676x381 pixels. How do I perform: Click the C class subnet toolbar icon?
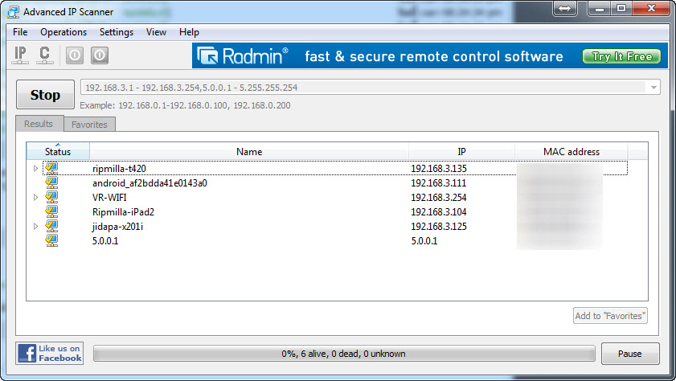tap(45, 55)
